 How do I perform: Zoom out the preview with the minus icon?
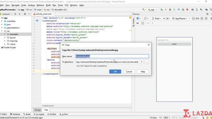[x=193, y=19]
